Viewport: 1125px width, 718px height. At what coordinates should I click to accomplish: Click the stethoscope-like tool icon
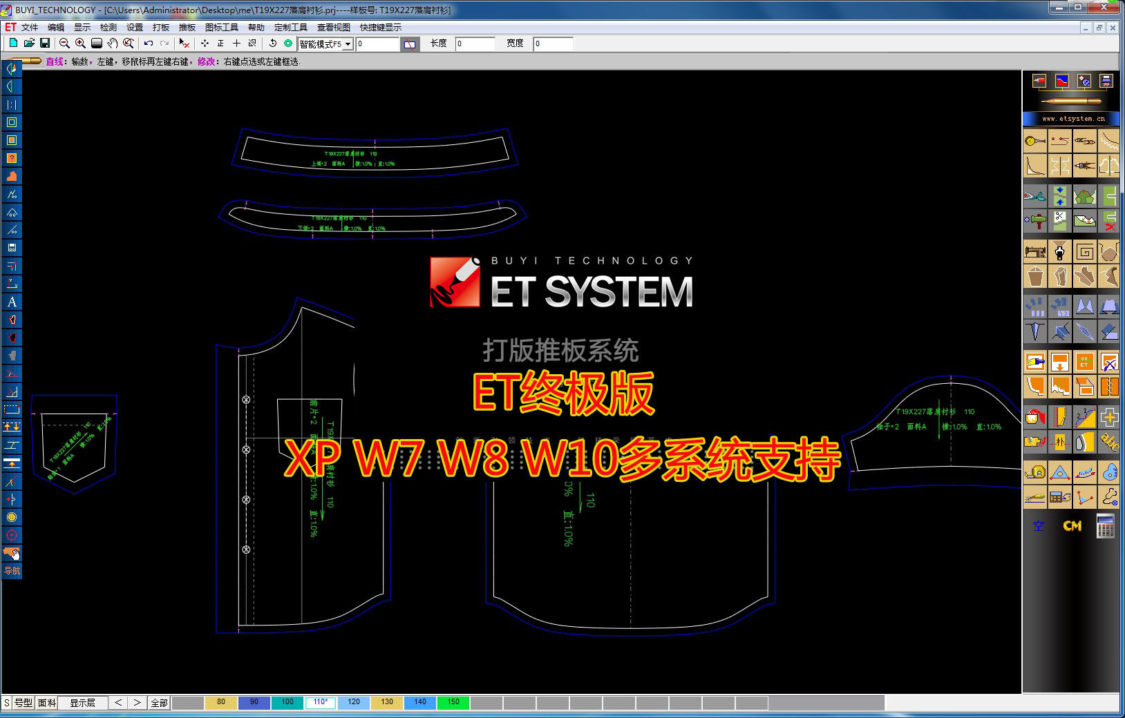pos(1108,496)
